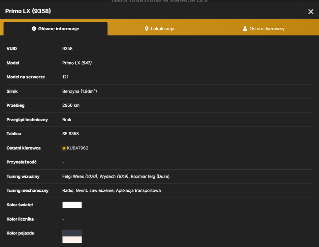Click the Kolor licznika row label
The image size is (319, 247).
[20, 219]
